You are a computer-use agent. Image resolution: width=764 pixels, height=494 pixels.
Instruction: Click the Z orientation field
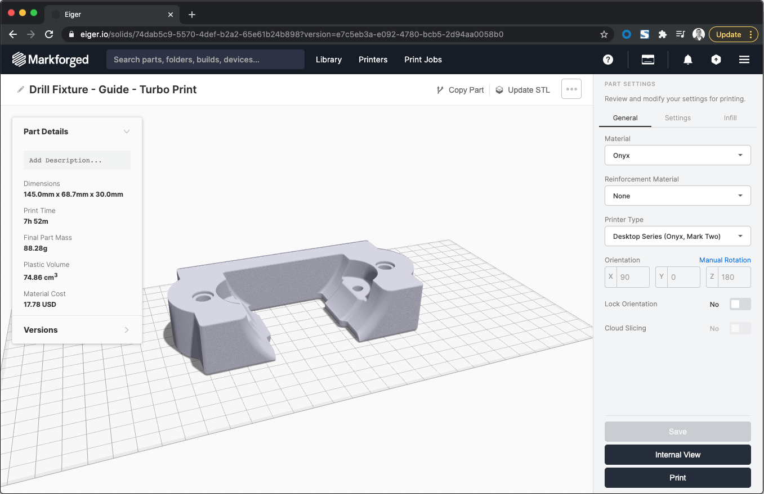click(729, 277)
